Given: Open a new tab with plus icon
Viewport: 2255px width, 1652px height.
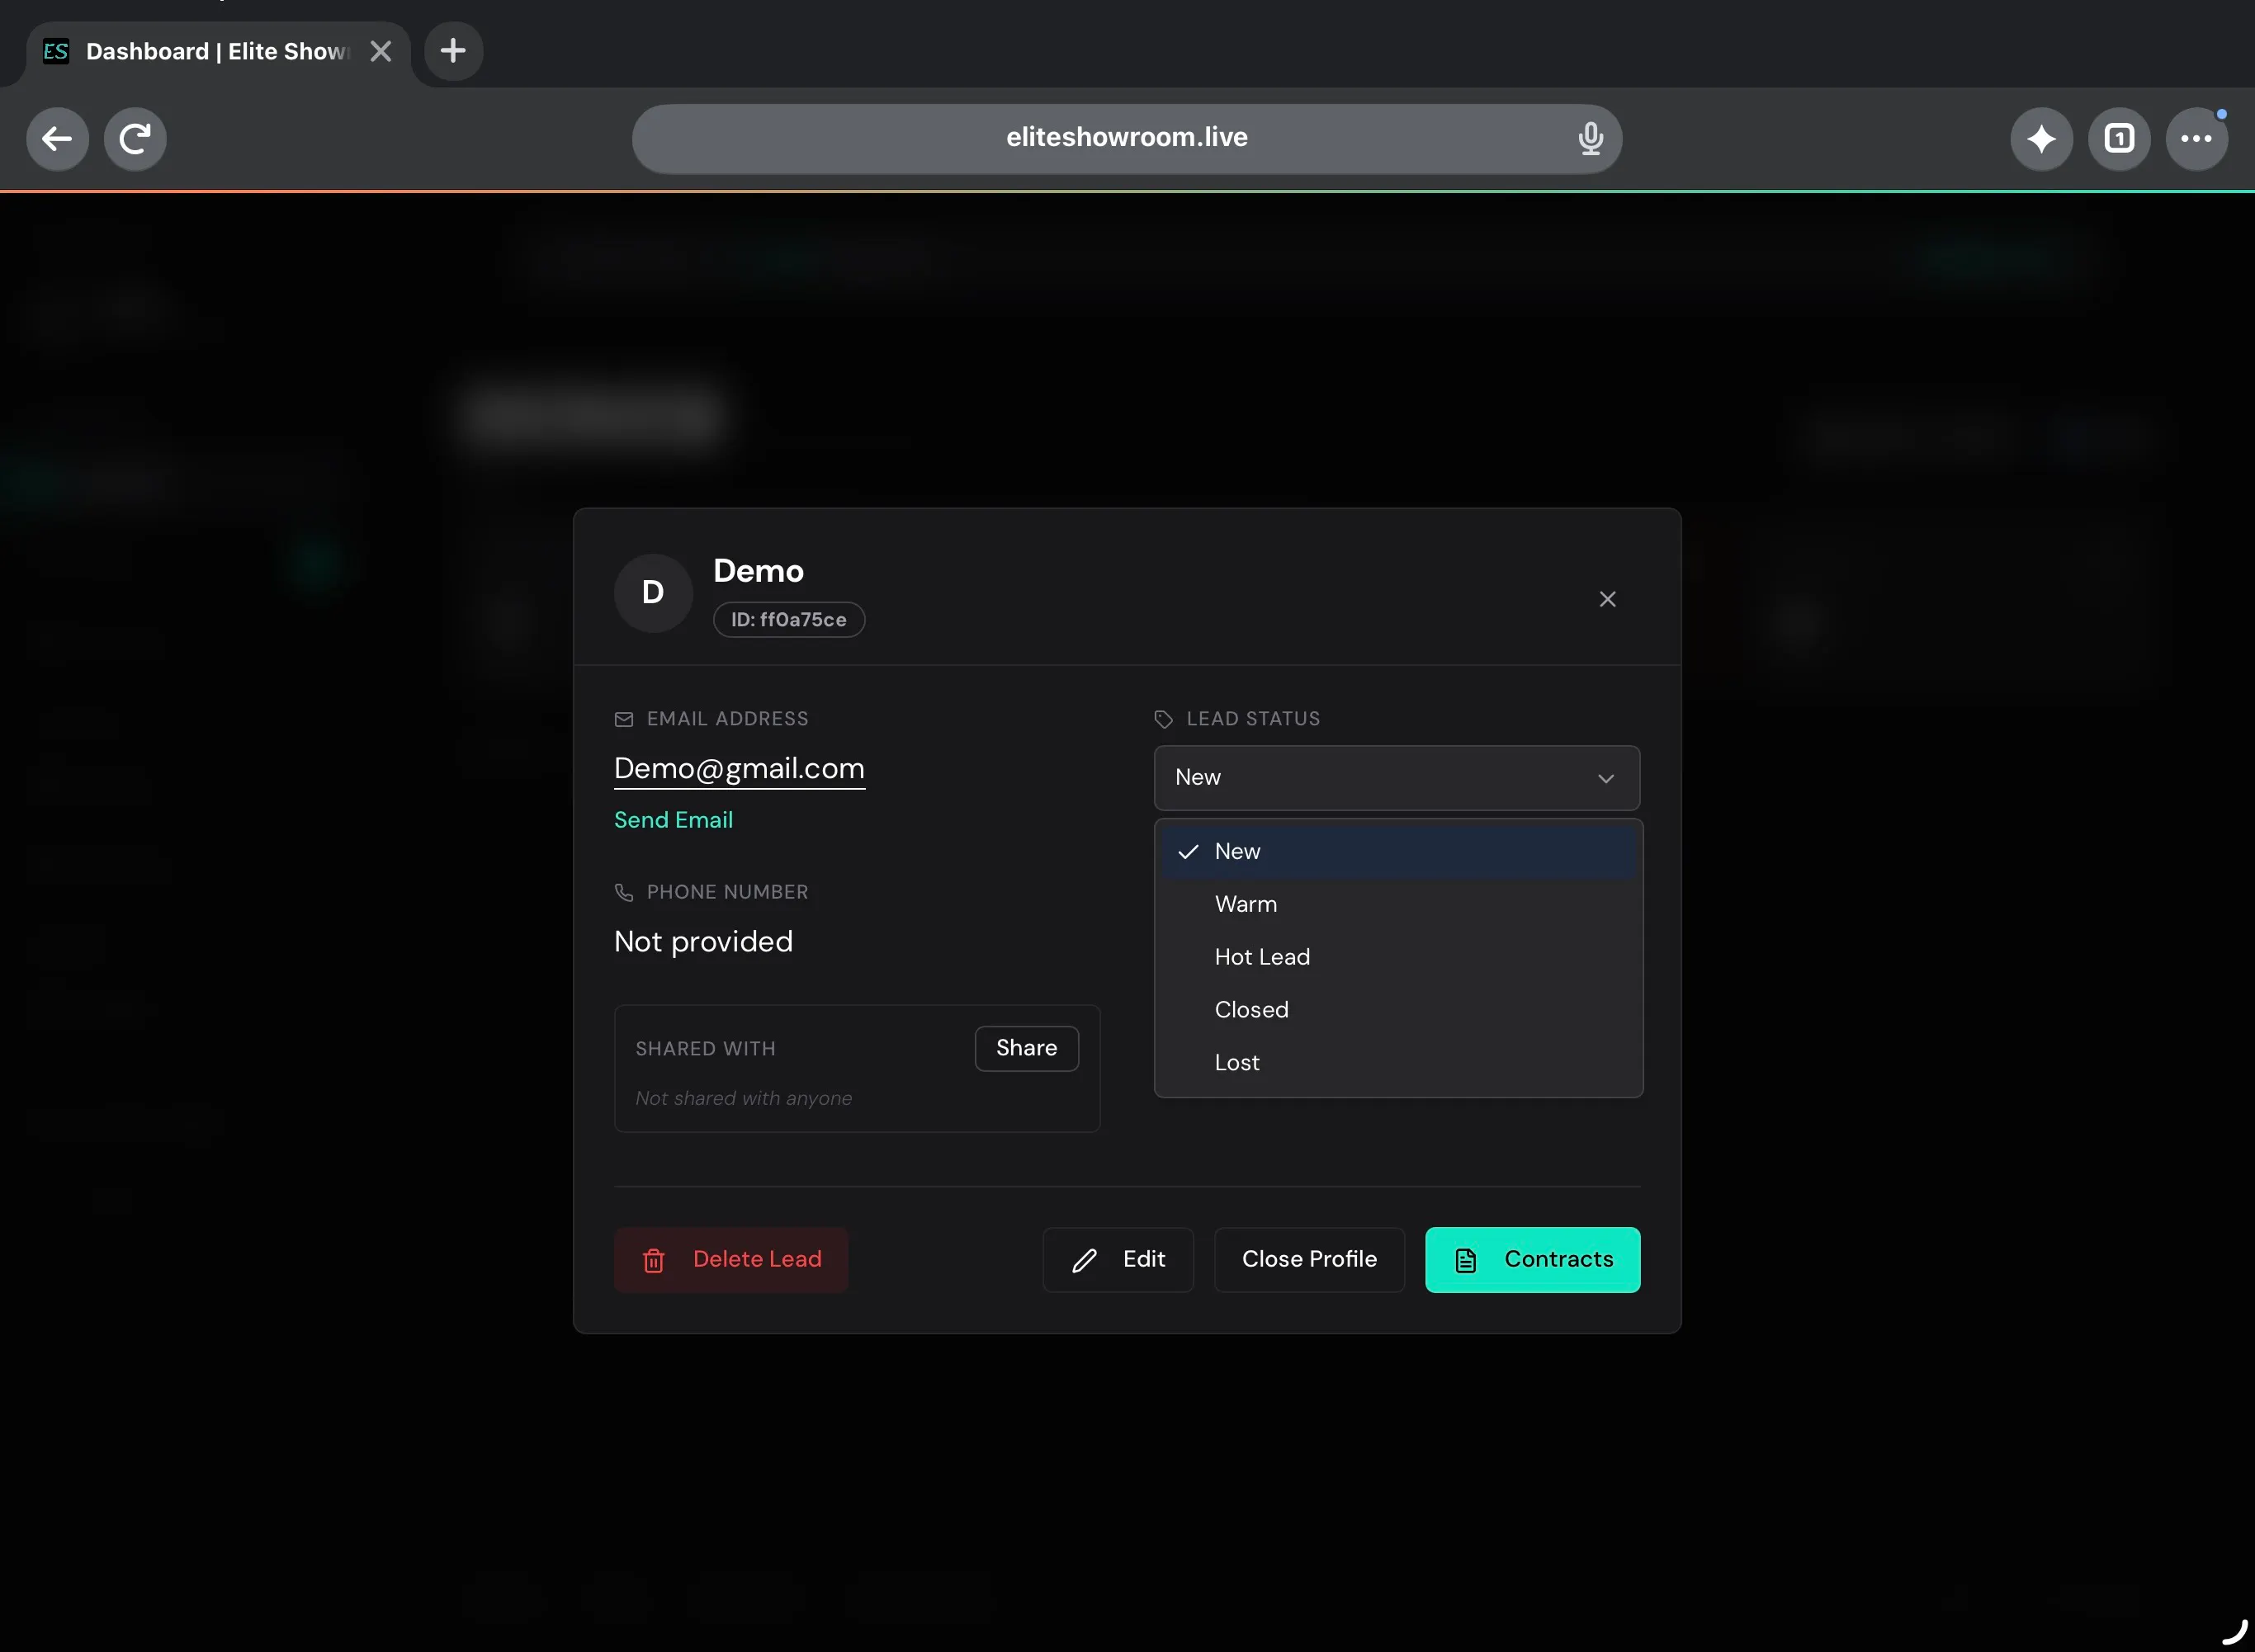Looking at the screenshot, I should point(453,50).
